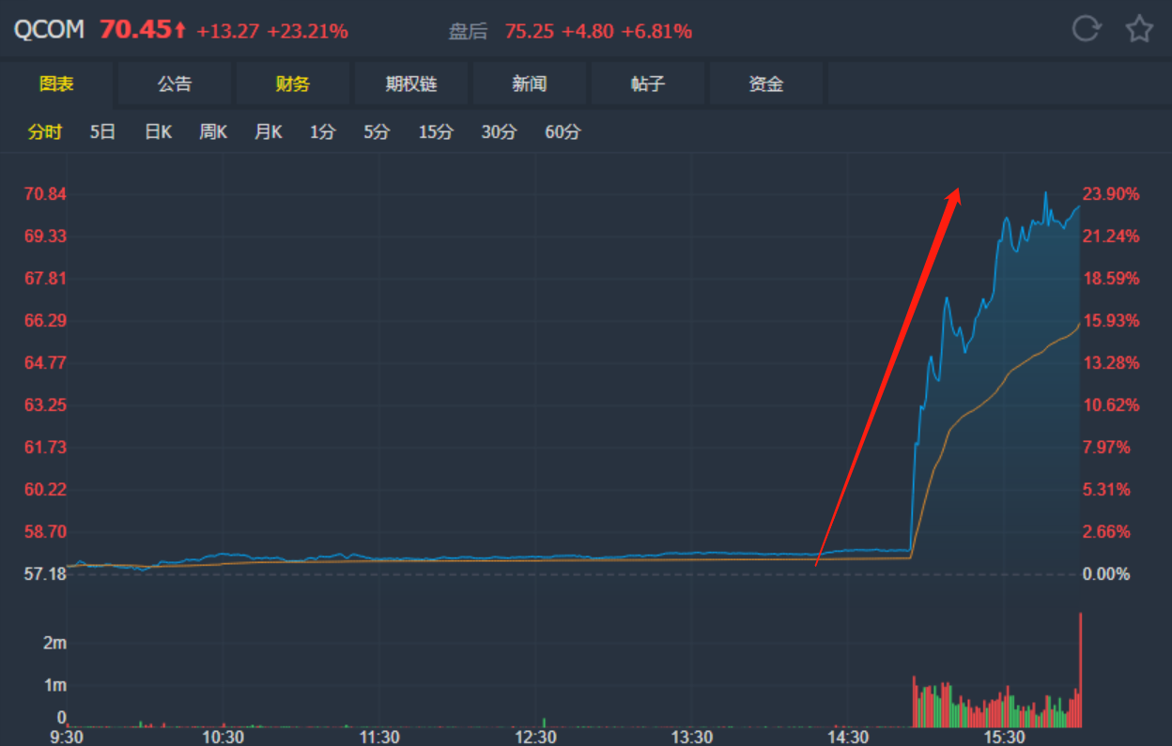Click the +13.27 price change value

pyautogui.click(x=227, y=31)
